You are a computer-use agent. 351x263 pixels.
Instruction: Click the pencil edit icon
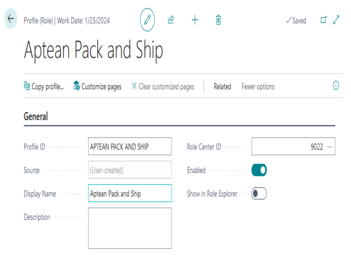147,20
